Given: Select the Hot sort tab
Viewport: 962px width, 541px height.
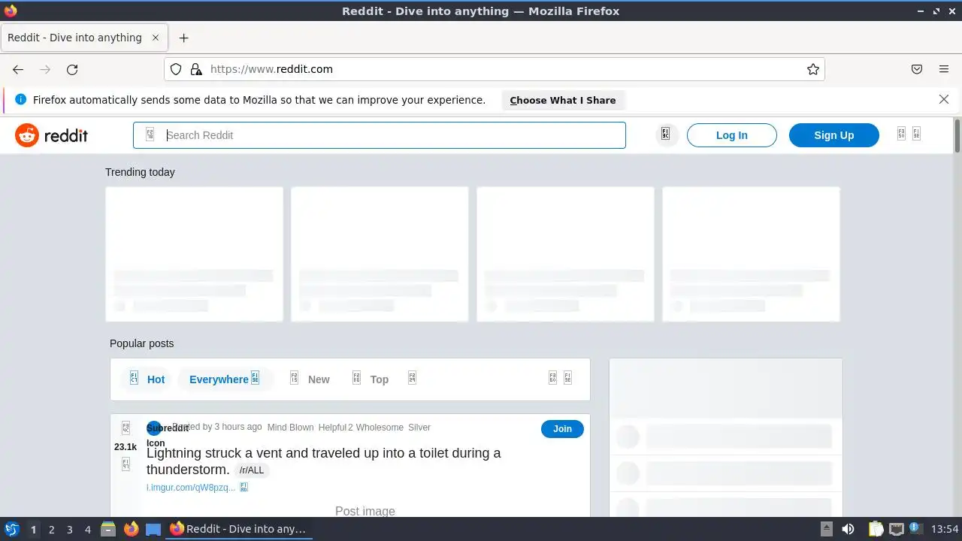Looking at the screenshot, I should point(147,379).
